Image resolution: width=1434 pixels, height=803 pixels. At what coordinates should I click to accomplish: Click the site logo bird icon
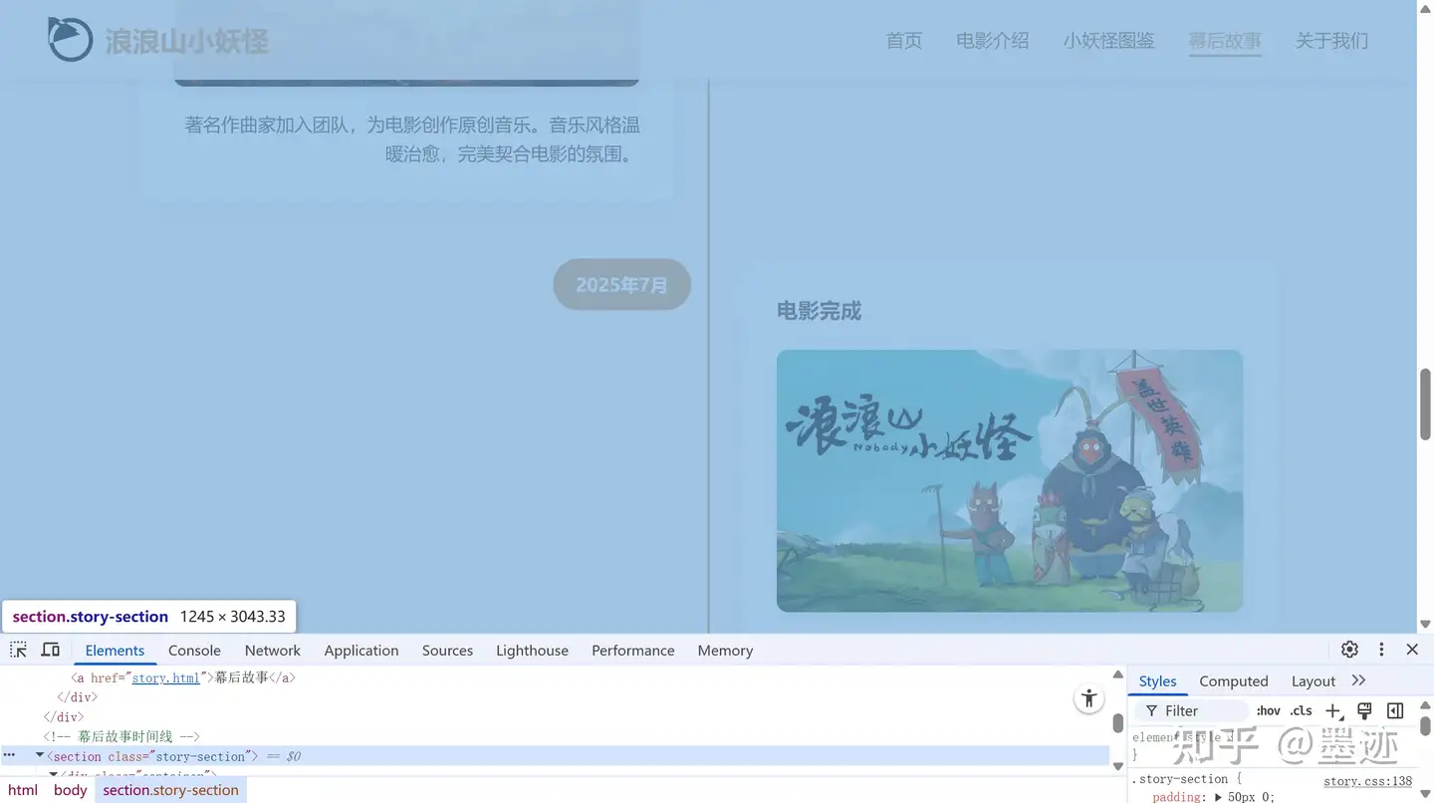(70, 39)
